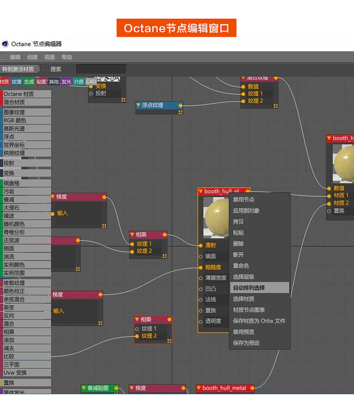Click the 搜索 search input field

101,69
